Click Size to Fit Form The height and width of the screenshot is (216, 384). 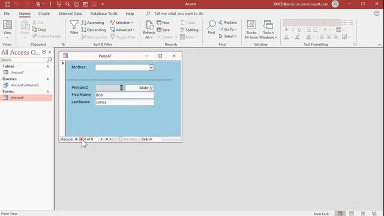point(251,29)
